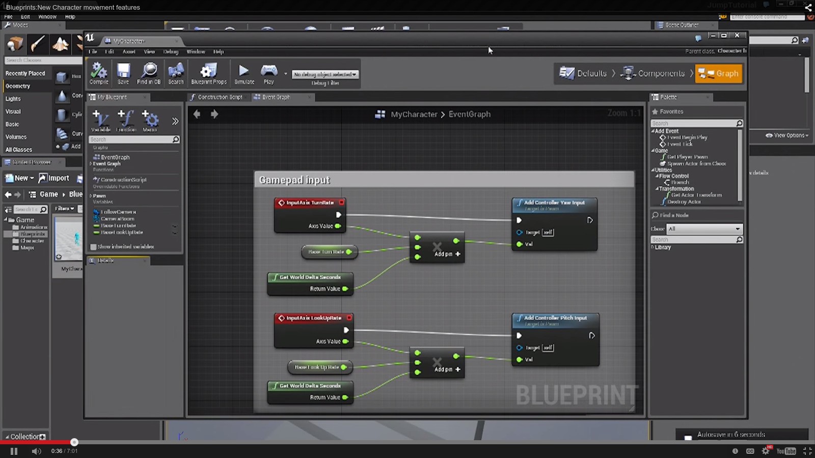Click the video progress bar scrubber
Image resolution: width=815 pixels, height=458 pixels.
tap(74, 442)
